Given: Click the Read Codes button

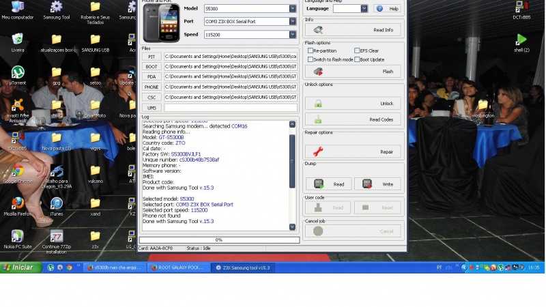Looking at the screenshot, I should tap(353, 119).
